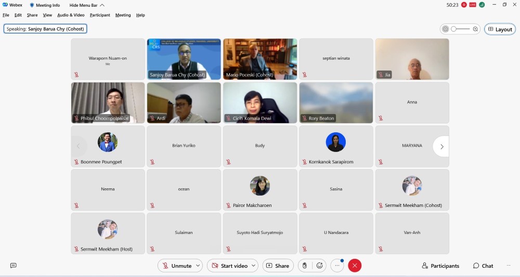
Task: Go to next page of participants
Action: (x=441, y=146)
